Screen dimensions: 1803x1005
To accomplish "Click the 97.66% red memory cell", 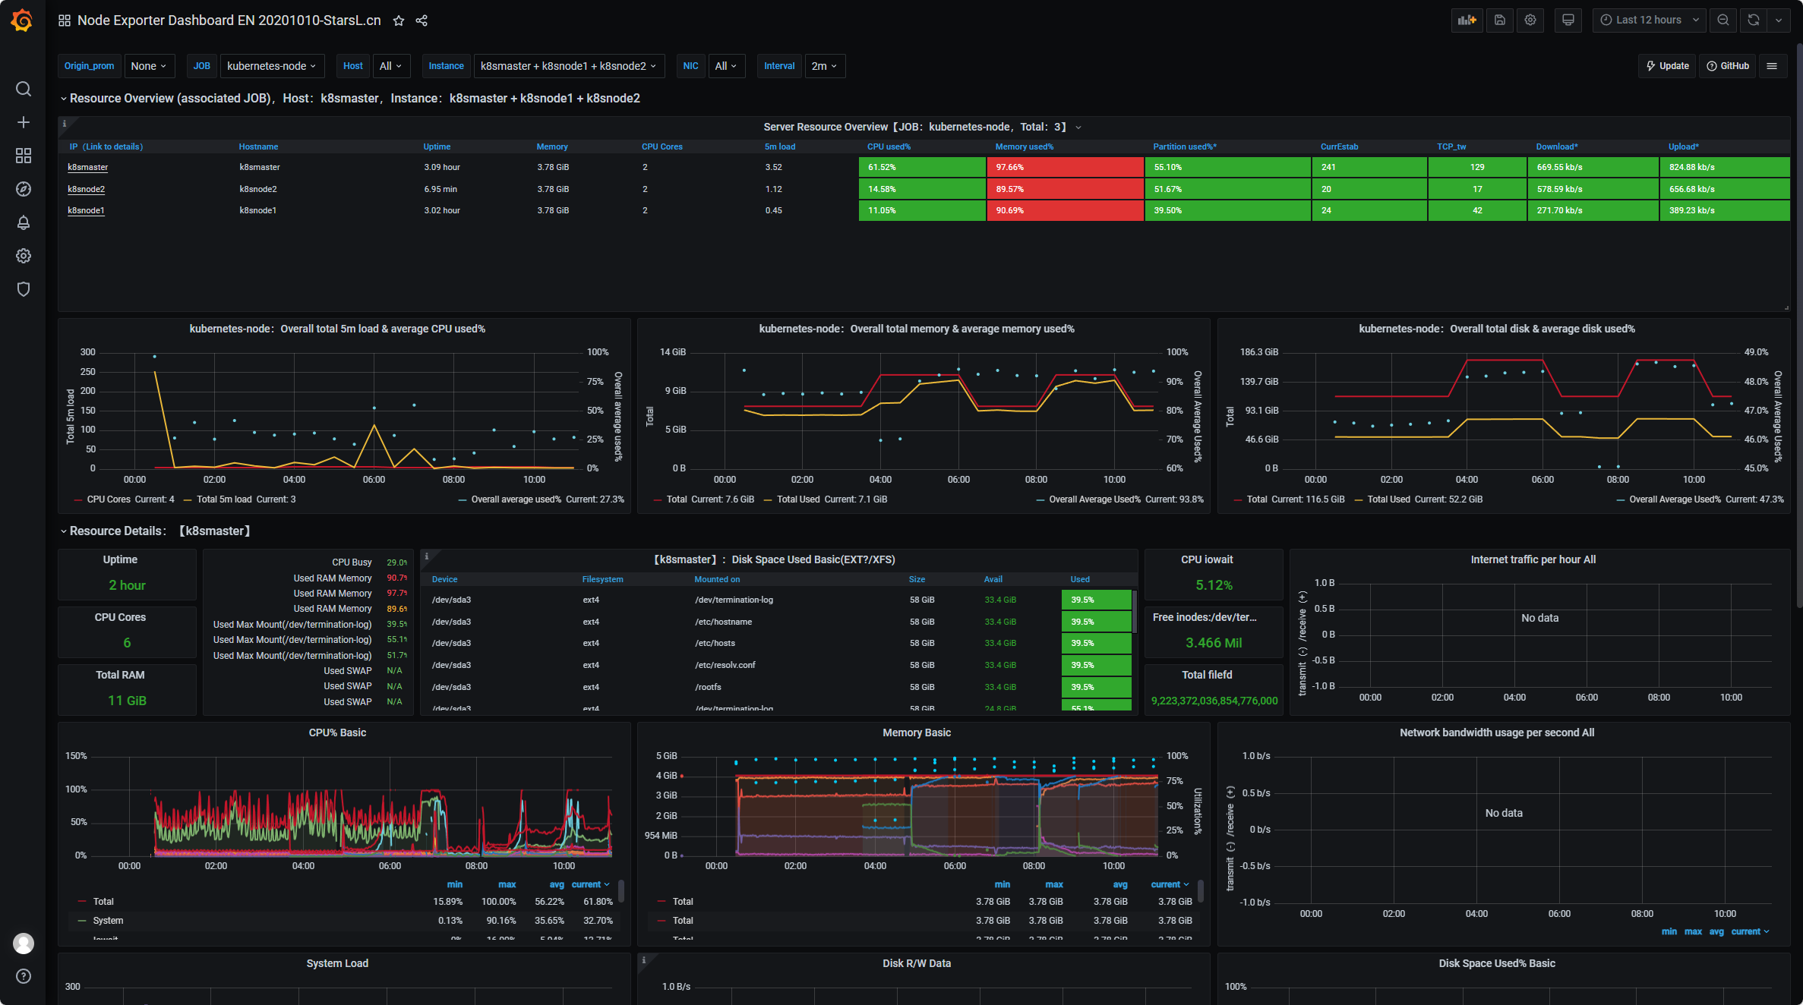I will (1065, 167).
